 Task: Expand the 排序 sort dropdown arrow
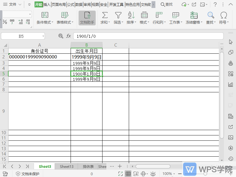pos(136,22)
